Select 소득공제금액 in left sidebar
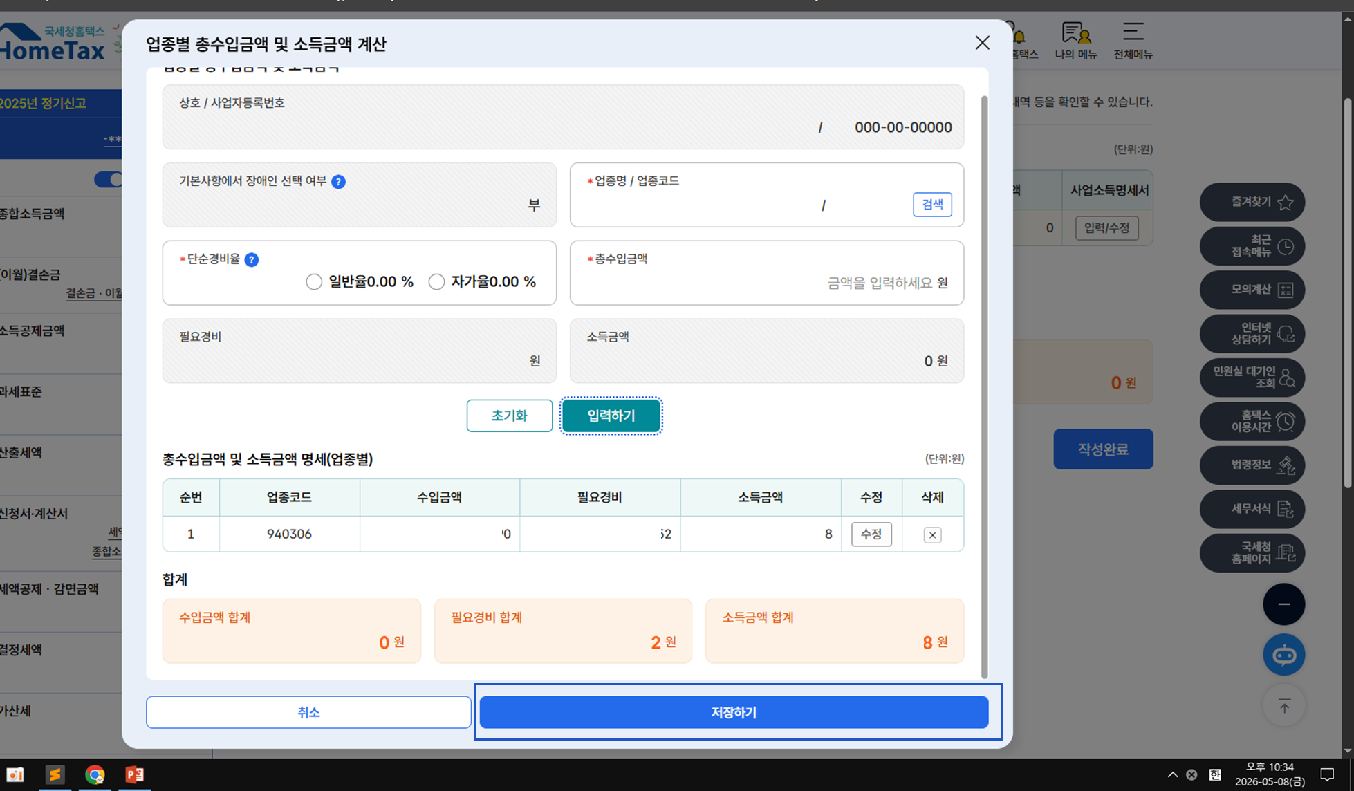 tap(32, 331)
